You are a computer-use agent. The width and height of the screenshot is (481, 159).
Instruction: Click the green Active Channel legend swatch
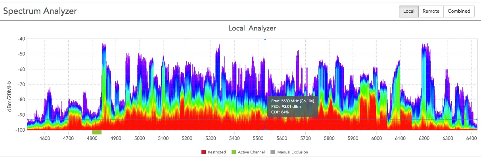[234, 152]
